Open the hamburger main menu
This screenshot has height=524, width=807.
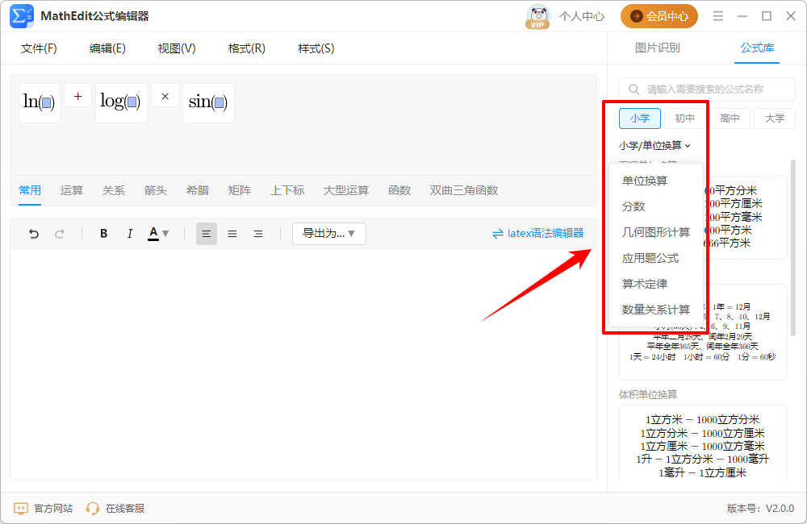[x=718, y=16]
